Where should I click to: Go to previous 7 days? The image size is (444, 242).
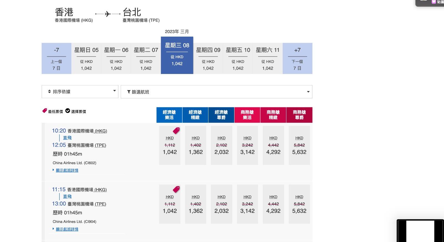(x=56, y=58)
